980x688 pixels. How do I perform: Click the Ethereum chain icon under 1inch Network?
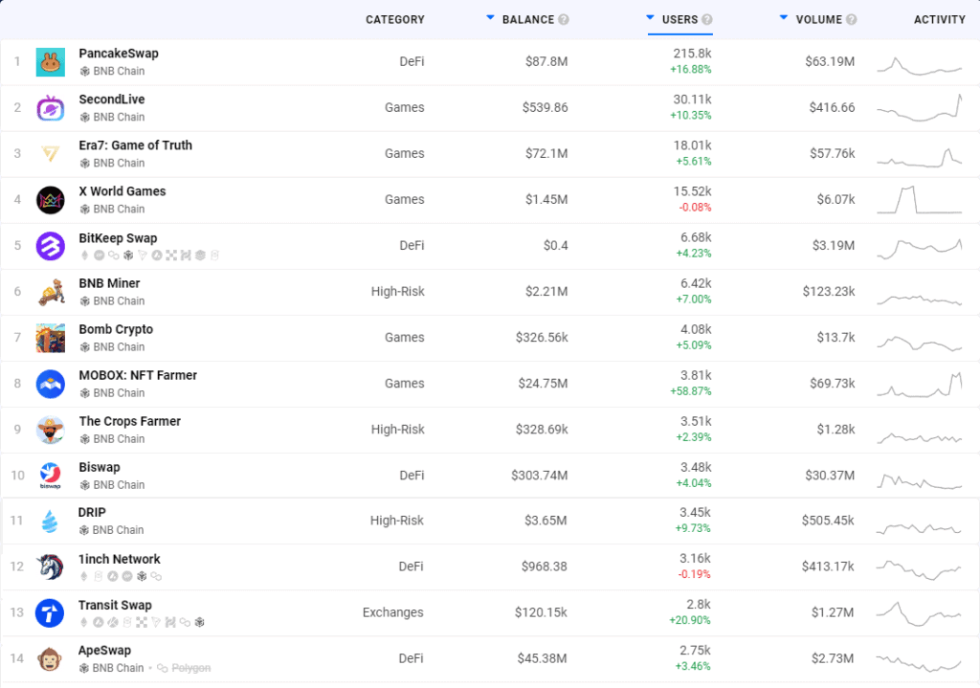tap(84, 576)
